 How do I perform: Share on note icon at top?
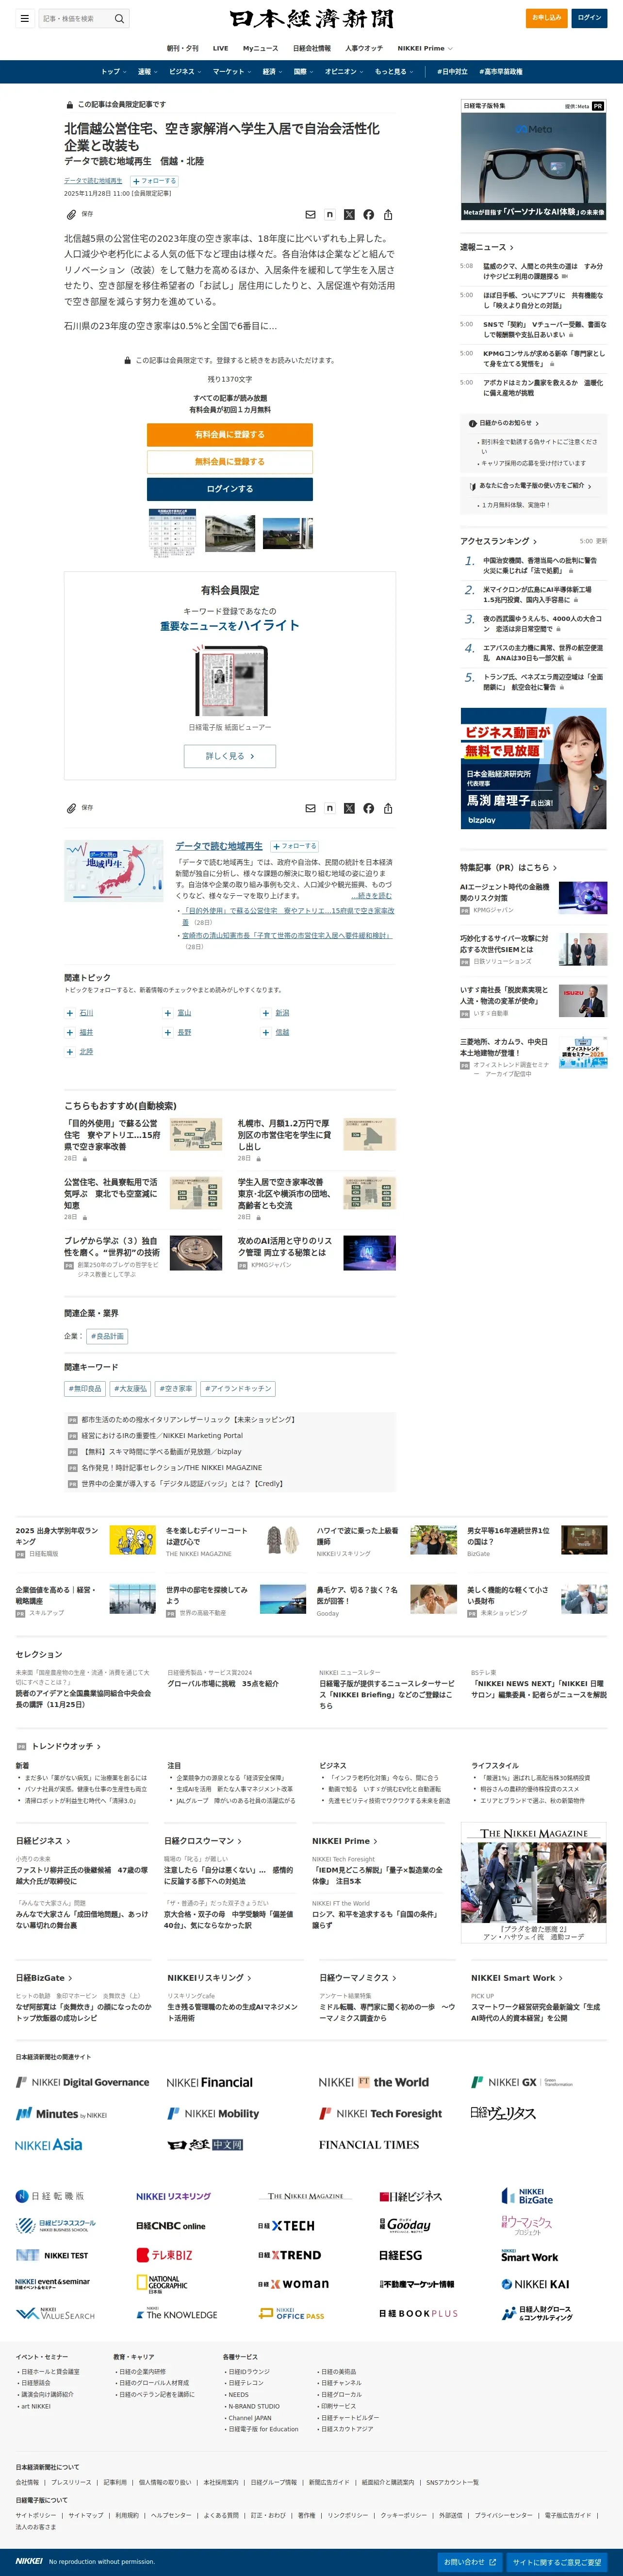[330, 215]
